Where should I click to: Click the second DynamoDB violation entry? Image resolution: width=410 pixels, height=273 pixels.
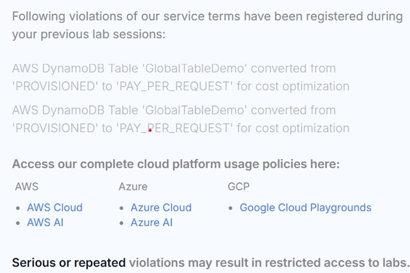coord(181,119)
